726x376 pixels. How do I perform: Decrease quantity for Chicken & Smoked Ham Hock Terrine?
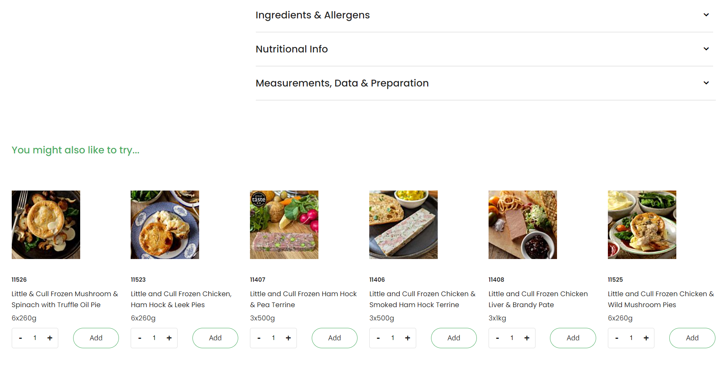378,338
